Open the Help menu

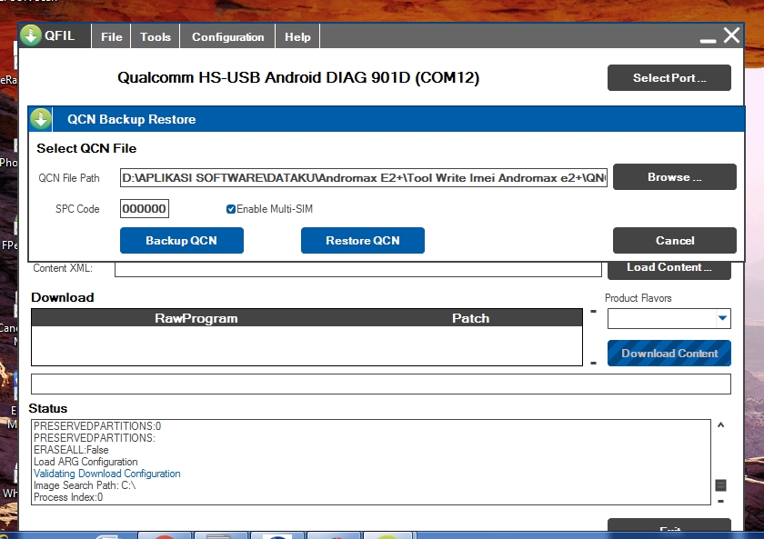coord(297,36)
